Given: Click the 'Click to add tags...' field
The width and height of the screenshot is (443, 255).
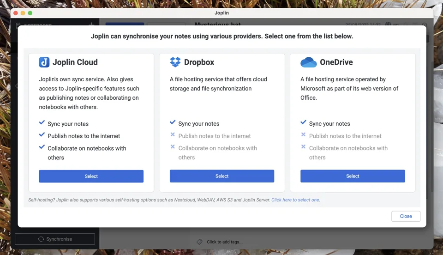Looking at the screenshot, I should pos(225,242).
